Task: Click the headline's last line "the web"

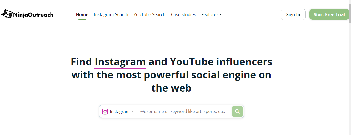Action: click(171, 88)
